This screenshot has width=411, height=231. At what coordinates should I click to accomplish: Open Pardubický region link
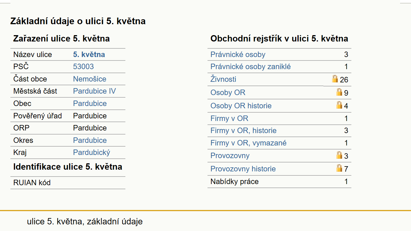(x=91, y=152)
